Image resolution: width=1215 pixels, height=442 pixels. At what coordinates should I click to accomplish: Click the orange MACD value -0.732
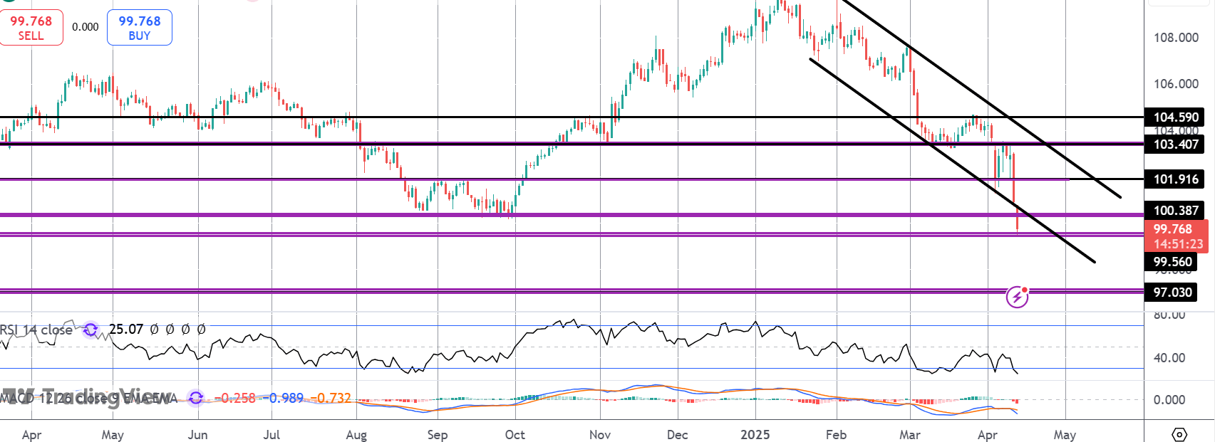(331, 398)
